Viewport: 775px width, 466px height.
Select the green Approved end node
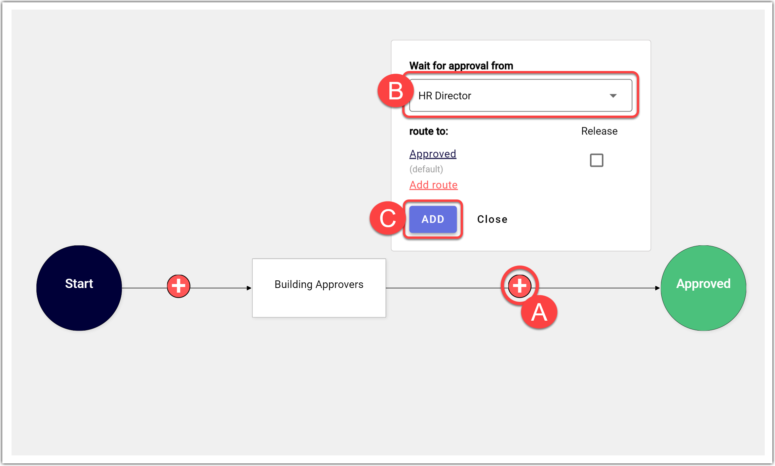pyautogui.click(x=703, y=288)
